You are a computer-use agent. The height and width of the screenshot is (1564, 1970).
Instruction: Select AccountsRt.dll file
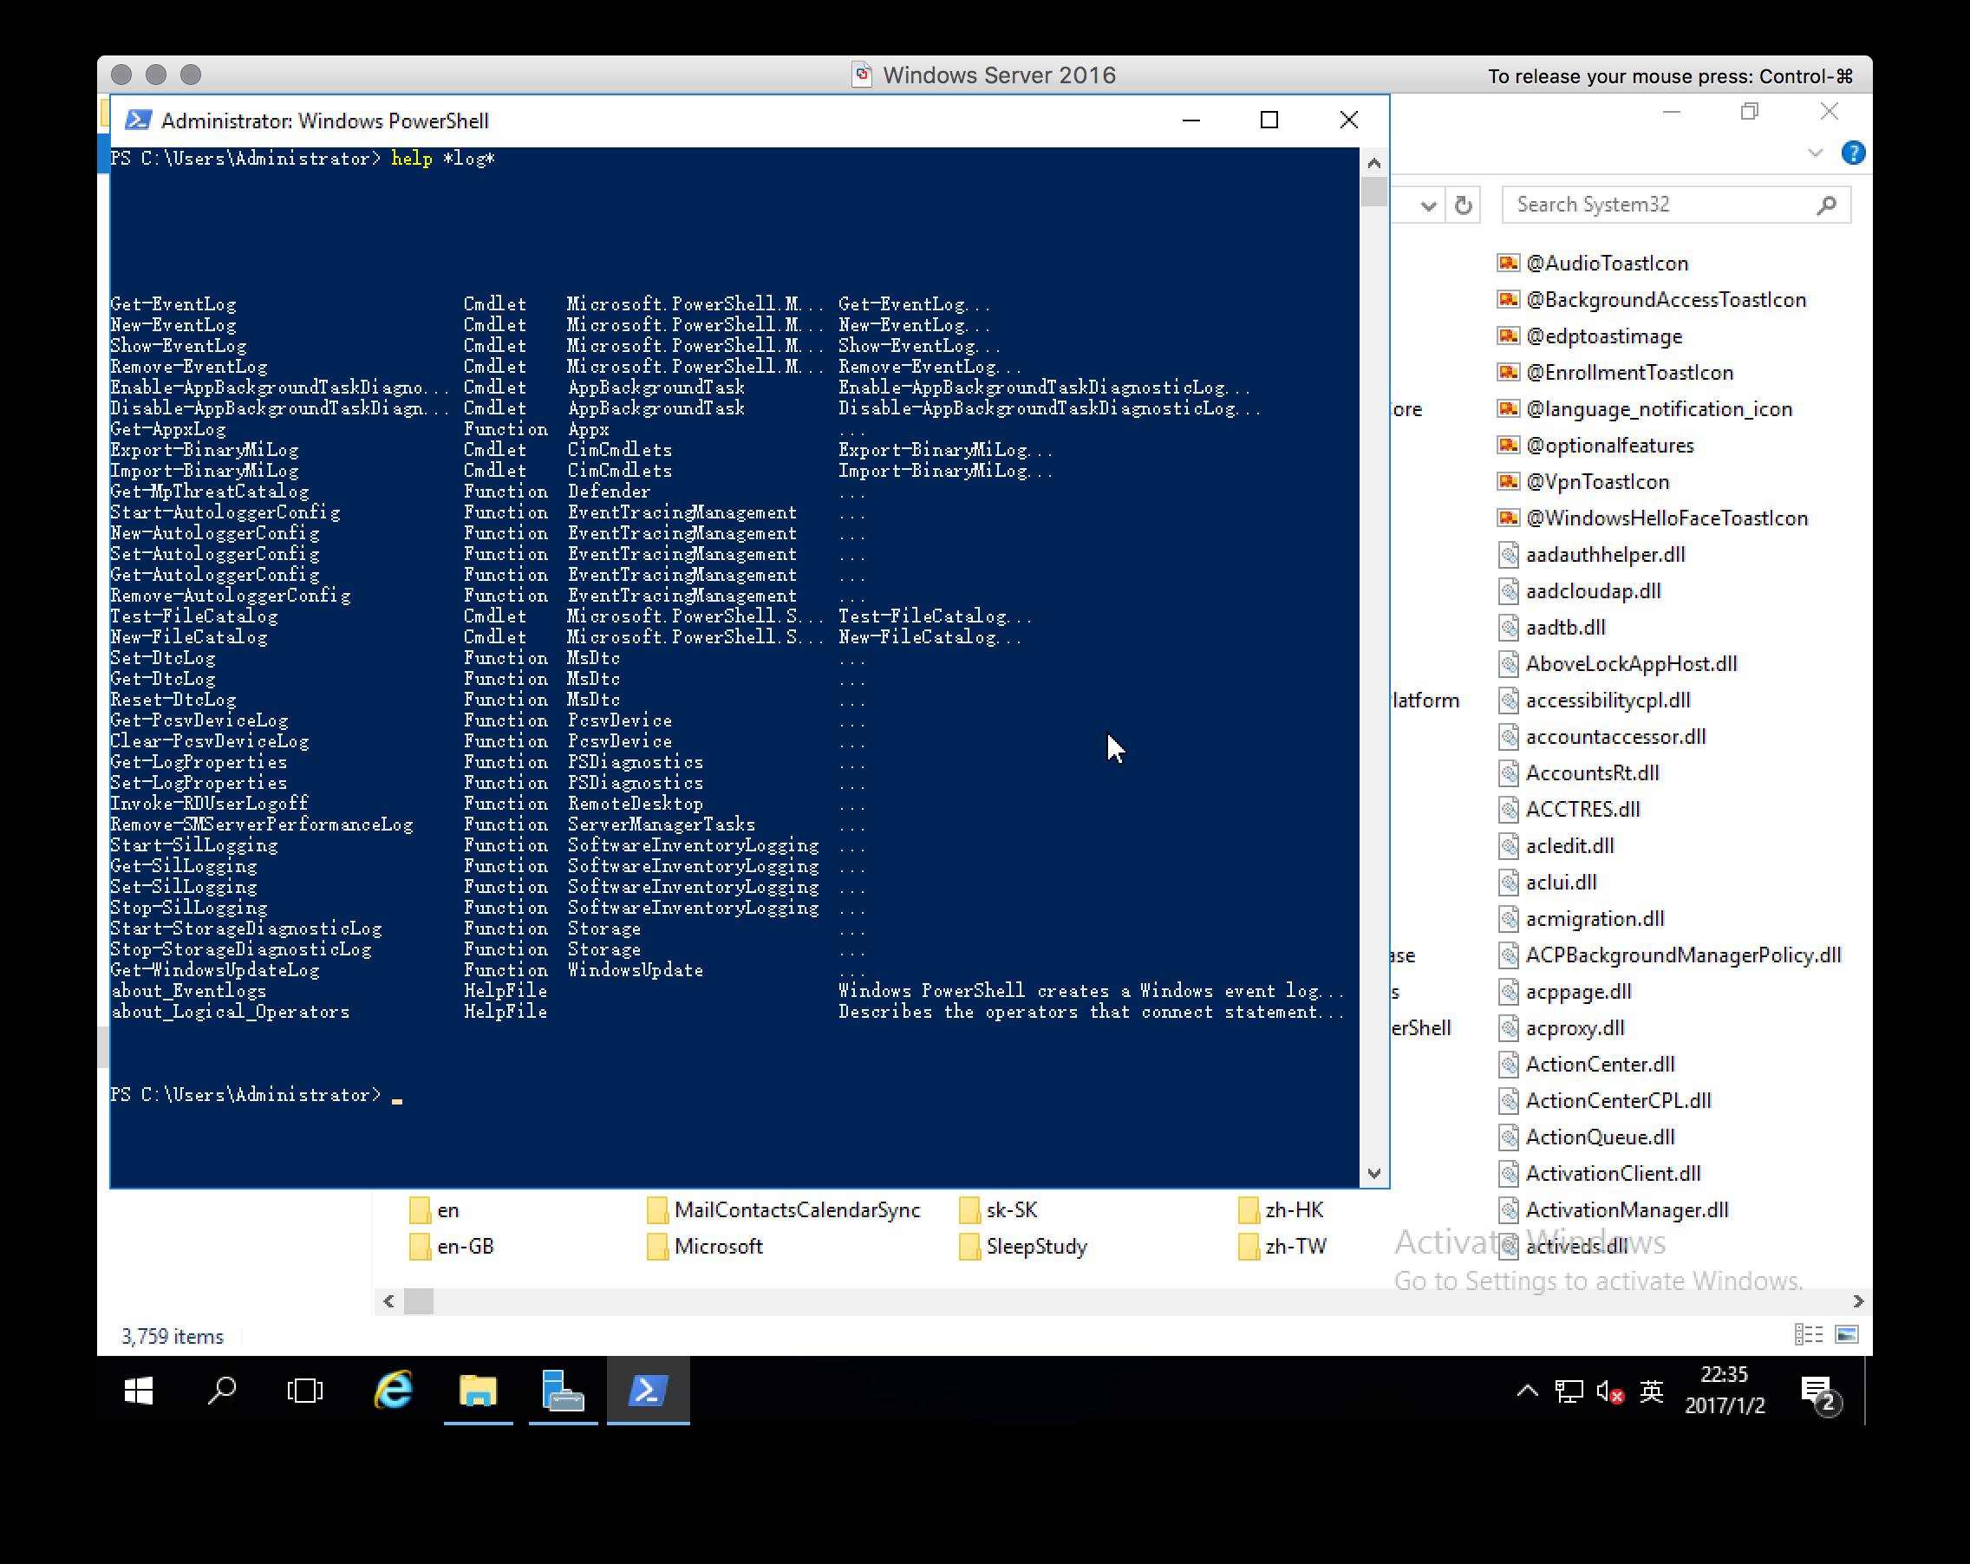(1578, 772)
